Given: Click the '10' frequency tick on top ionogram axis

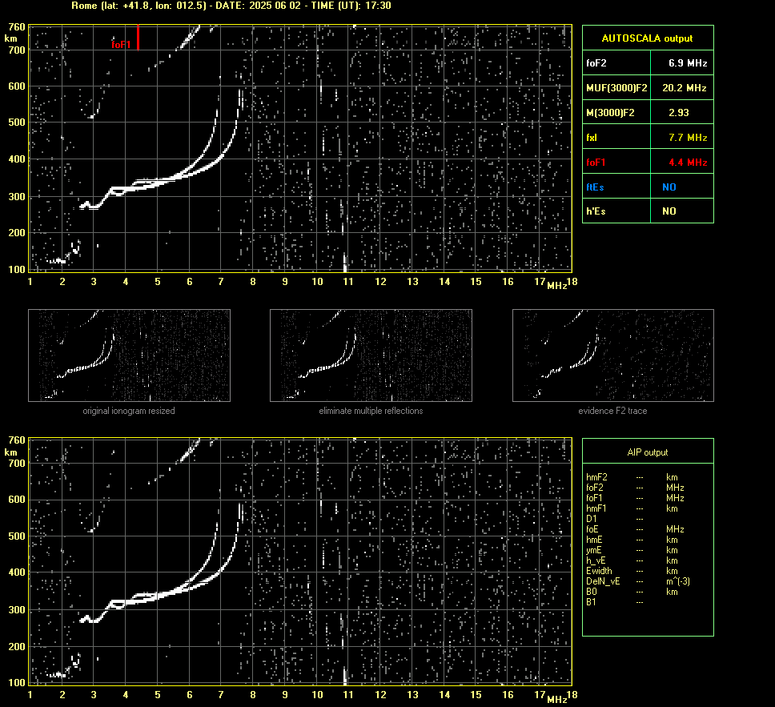Looking at the screenshot, I should (317, 281).
